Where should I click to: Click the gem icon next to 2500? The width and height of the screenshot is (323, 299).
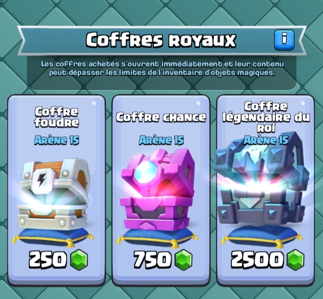point(296,259)
